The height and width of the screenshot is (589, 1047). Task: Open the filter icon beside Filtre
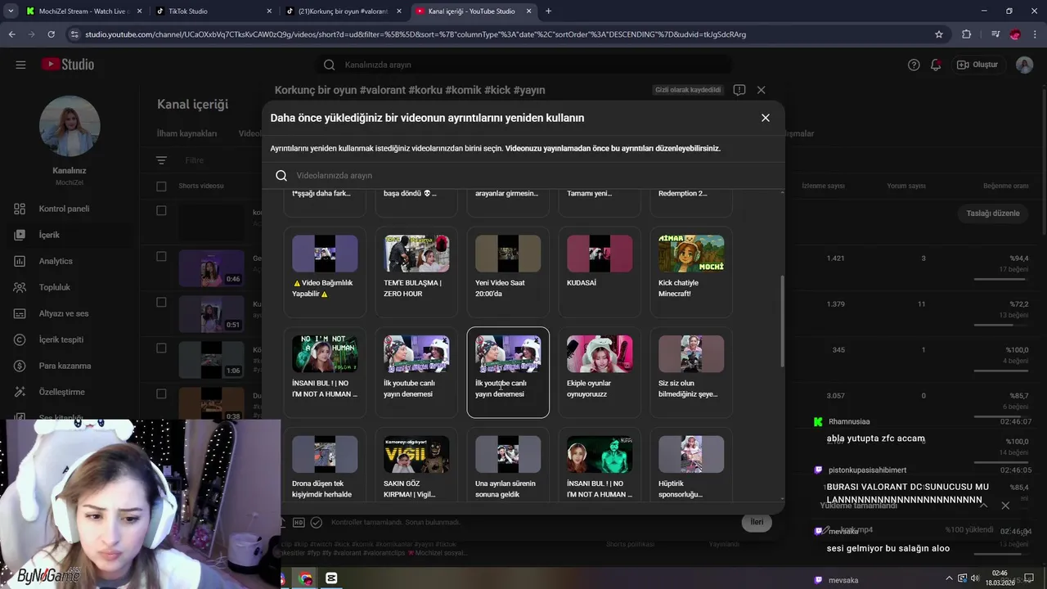[161, 160]
